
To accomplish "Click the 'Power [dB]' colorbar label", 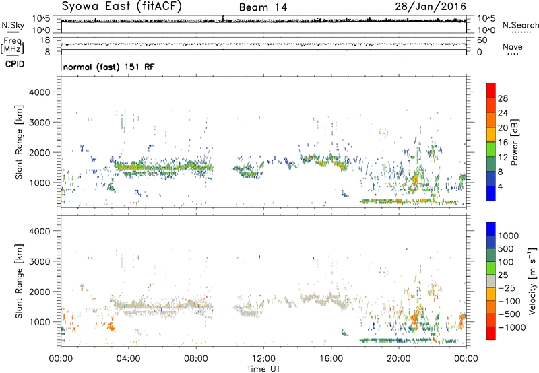I will click(x=514, y=142).
